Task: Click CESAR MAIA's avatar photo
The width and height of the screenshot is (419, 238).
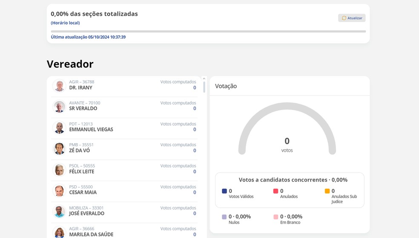Action: coord(59,191)
